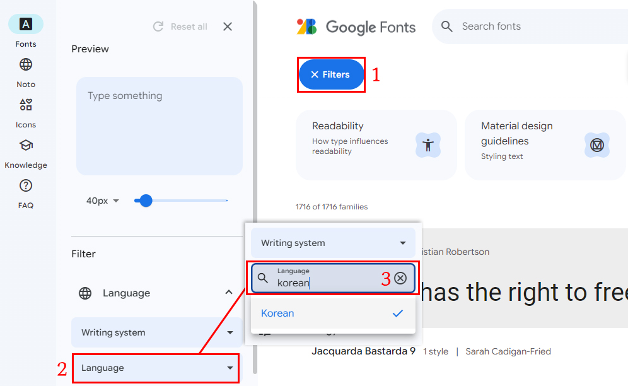Open Writing system dropdown in sidebar

pyautogui.click(x=156, y=332)
